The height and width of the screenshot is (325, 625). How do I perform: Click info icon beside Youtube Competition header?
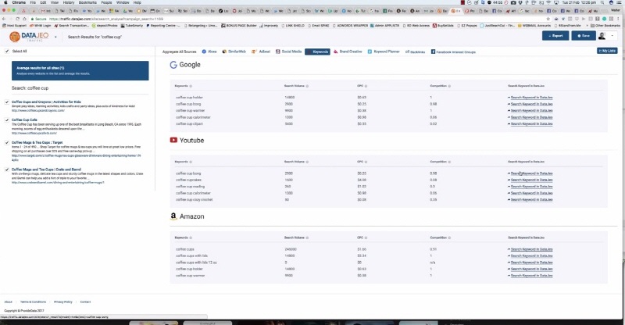(449, 162)
